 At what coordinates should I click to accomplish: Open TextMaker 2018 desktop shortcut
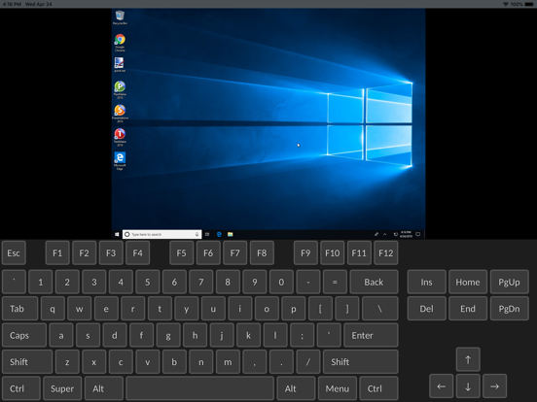tap(120, 137)
